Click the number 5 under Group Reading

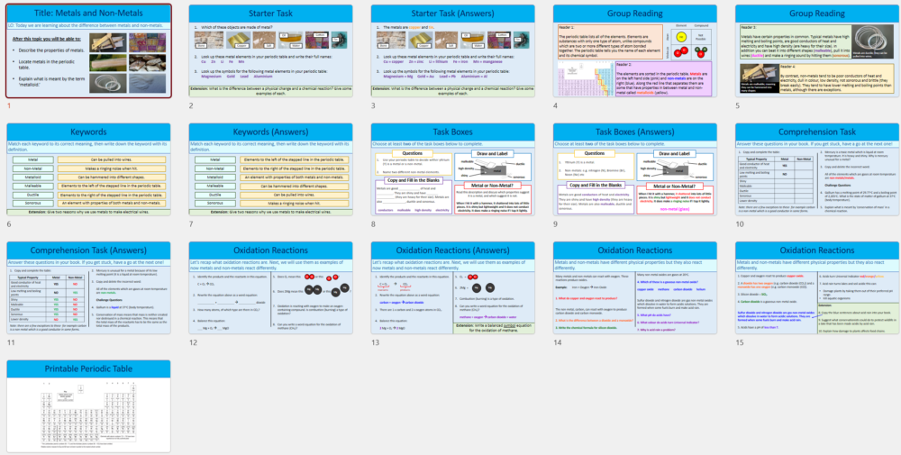point(736,106)
